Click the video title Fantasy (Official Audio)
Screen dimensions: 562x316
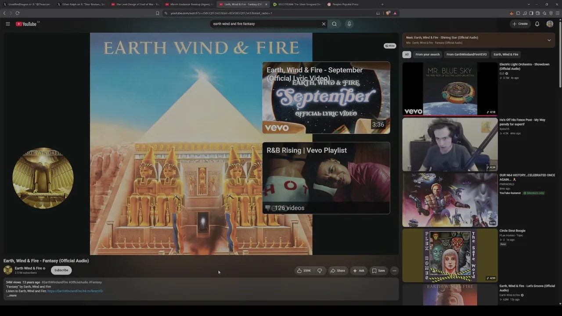[46, 261]
